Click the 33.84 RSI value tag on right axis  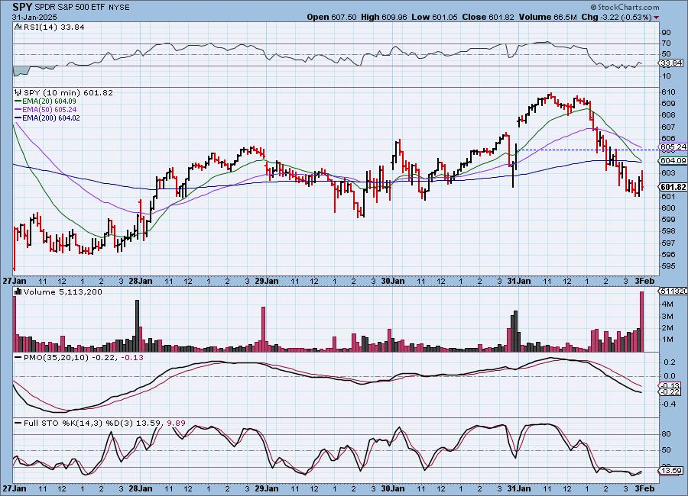[672, 63]
